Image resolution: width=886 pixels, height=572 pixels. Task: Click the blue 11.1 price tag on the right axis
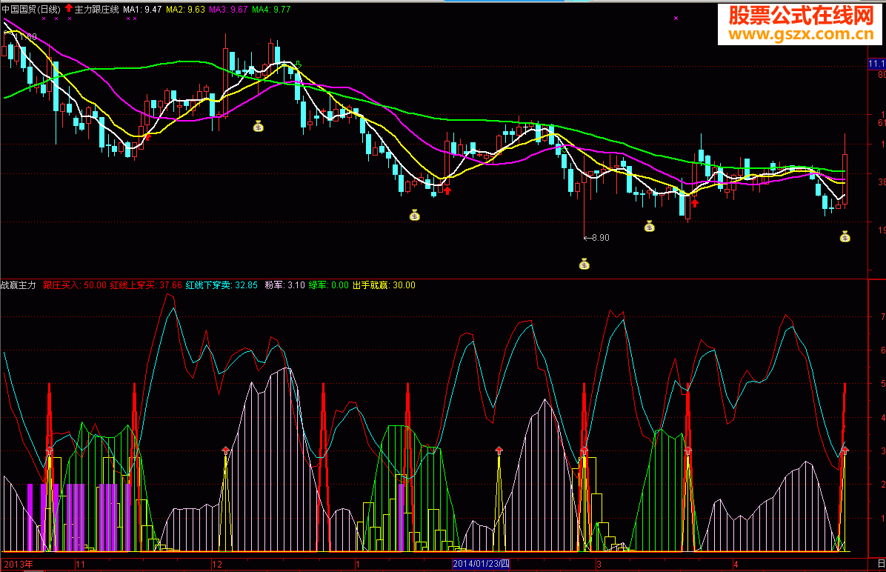pos(877,64)
